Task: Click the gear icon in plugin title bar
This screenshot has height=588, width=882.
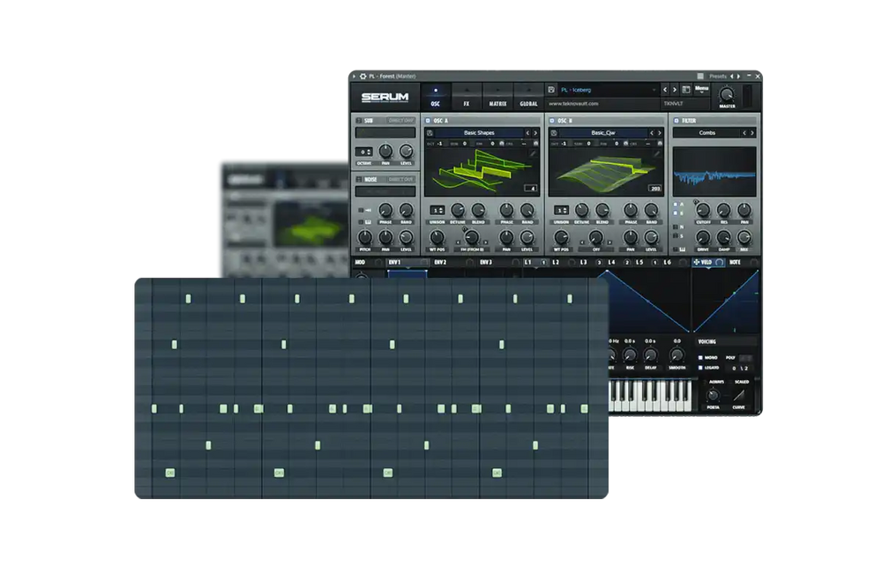Action: (x=363, y=76)
